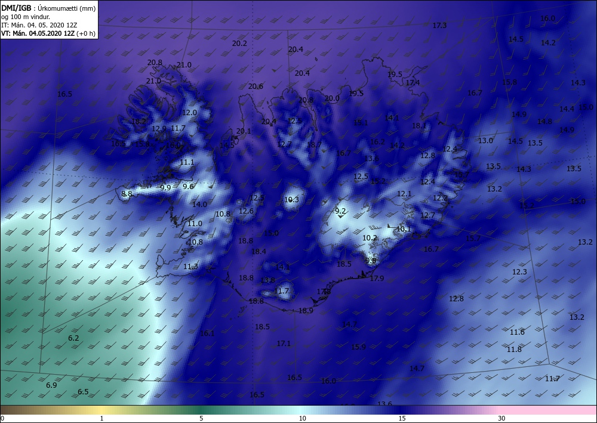
Task: Click the 8.8 value on the map
Action: [127, 194]
